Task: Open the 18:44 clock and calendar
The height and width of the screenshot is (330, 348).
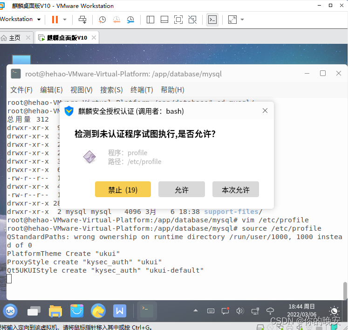Action: [x=301, y=310]
